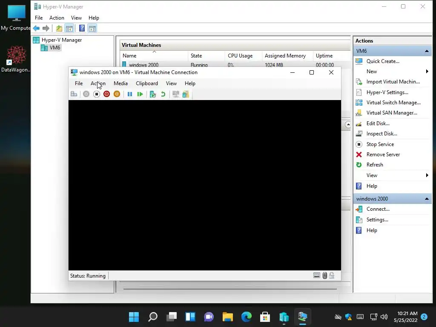Viewport: 436px width, 327px height.
Task: Click the mouse status icon in VM status bar
Action: (x=325, y=275)
